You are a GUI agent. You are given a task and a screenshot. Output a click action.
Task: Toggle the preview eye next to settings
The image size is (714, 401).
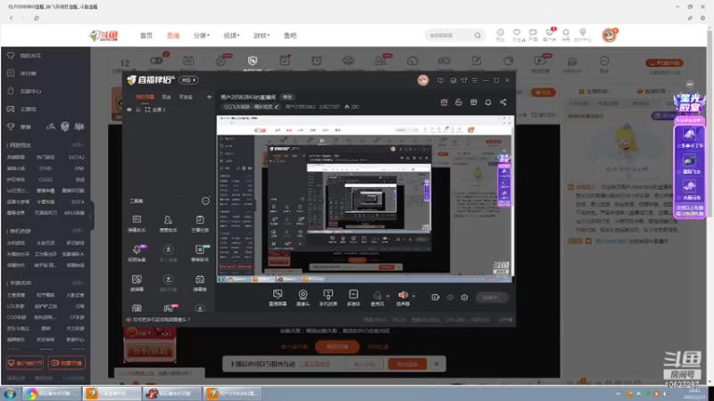tap(450, 298)
